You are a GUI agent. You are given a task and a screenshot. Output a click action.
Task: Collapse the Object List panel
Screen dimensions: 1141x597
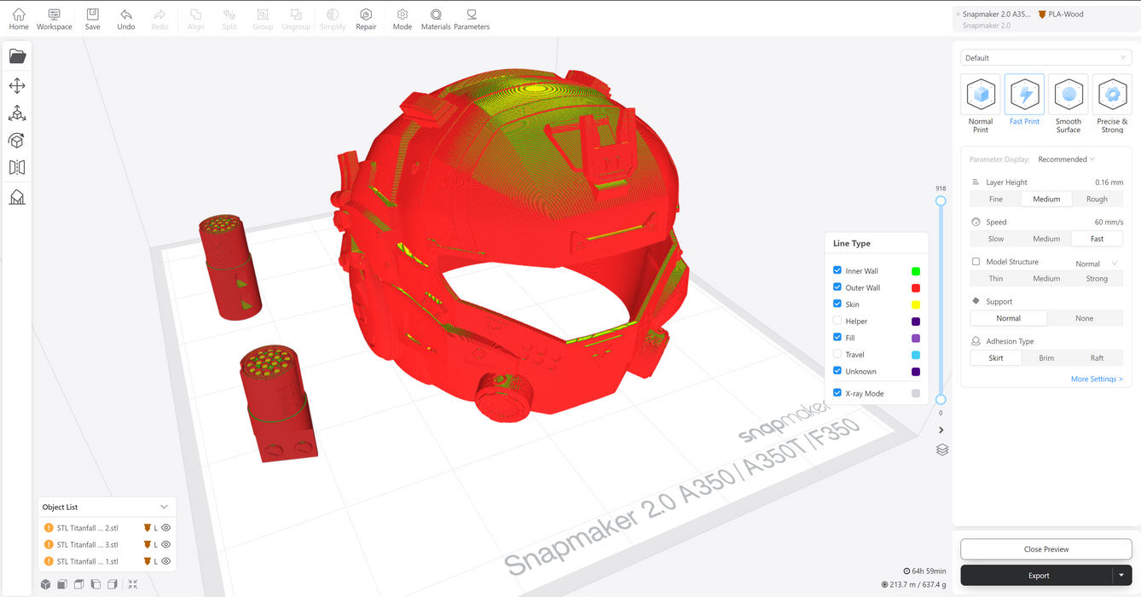164,507
